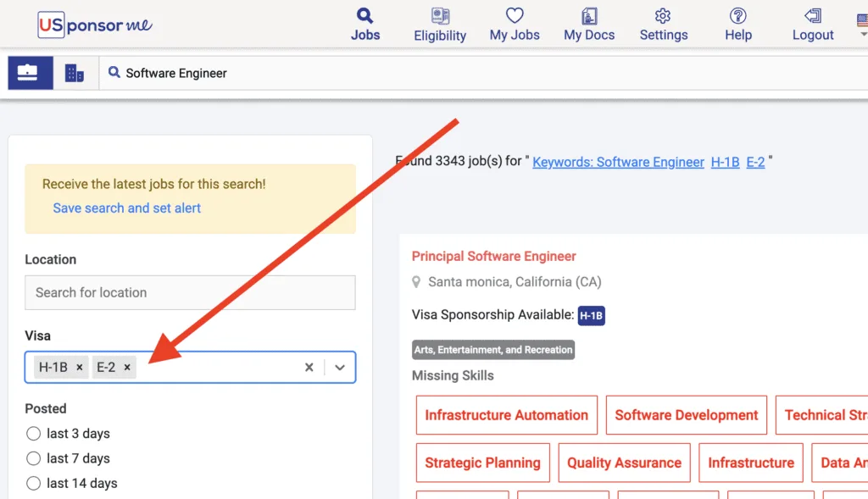This screenshot has width=868, height=499.
Task: Click the E-2 link in results summary
Action: pyautogui.click(x=755, y=162)
